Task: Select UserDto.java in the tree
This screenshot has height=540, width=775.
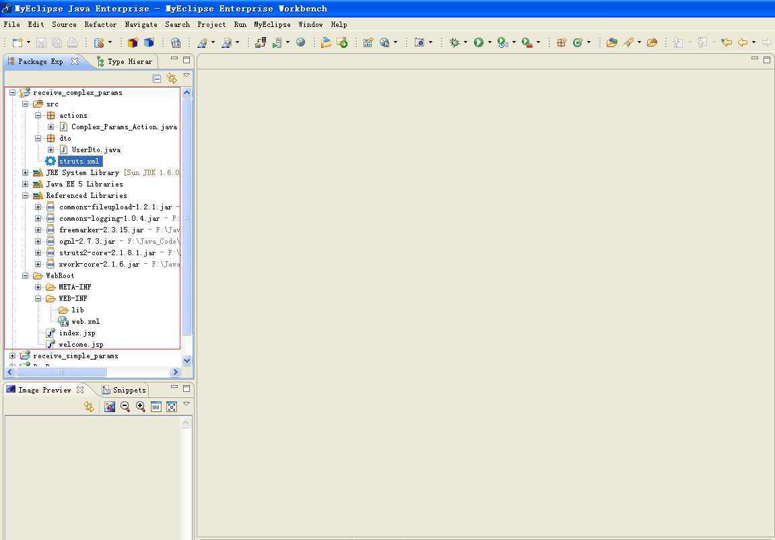Action: 96,149
